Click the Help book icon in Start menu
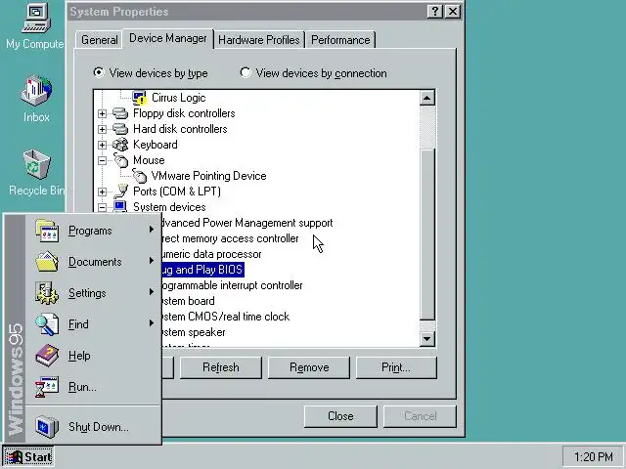626x469 pixels. tap(47, 356)
